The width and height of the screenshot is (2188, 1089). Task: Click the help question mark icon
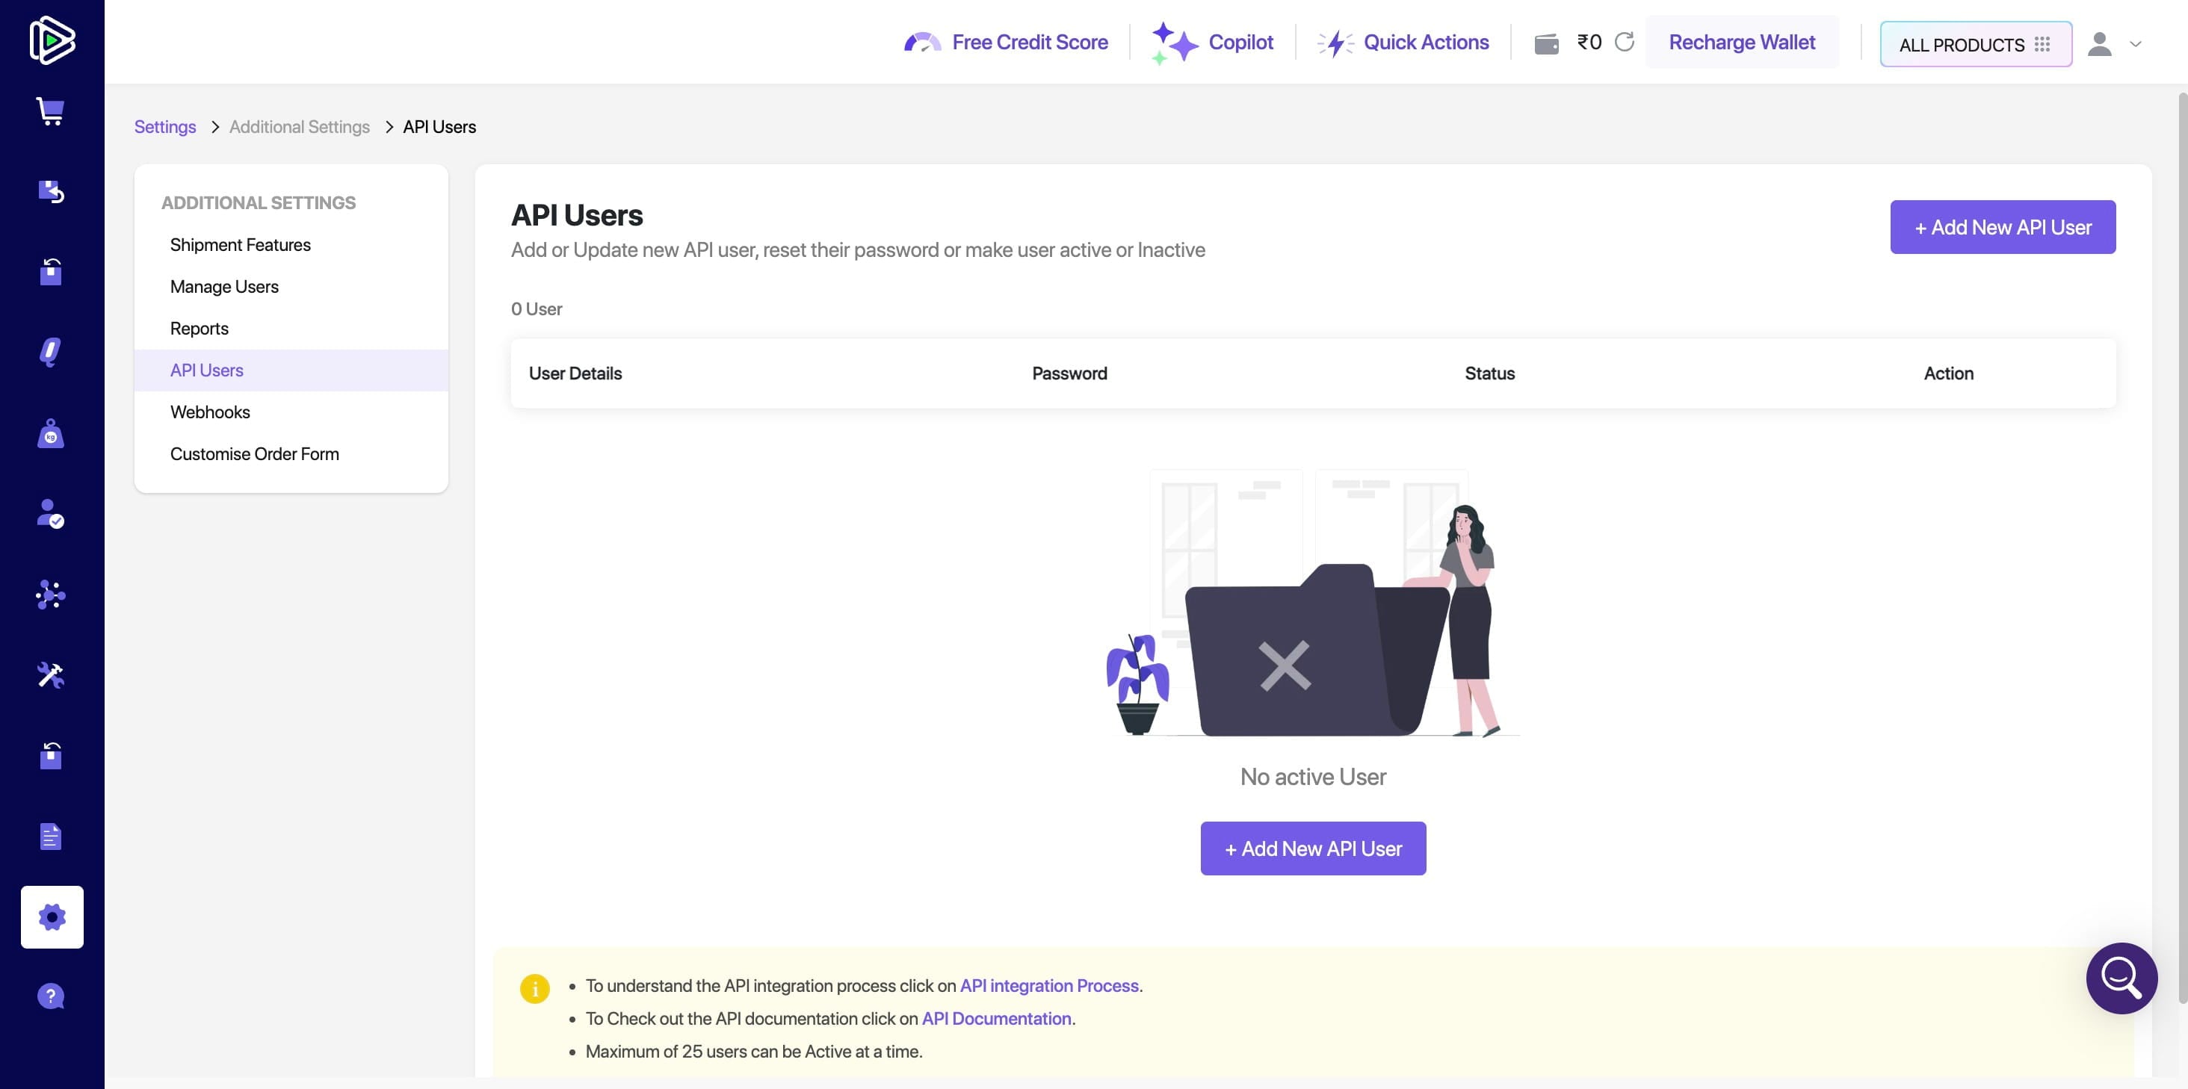(51, 996)
